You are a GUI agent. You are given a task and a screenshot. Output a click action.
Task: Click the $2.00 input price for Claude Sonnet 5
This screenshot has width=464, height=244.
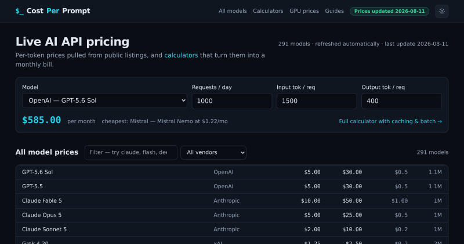(312, 229)
